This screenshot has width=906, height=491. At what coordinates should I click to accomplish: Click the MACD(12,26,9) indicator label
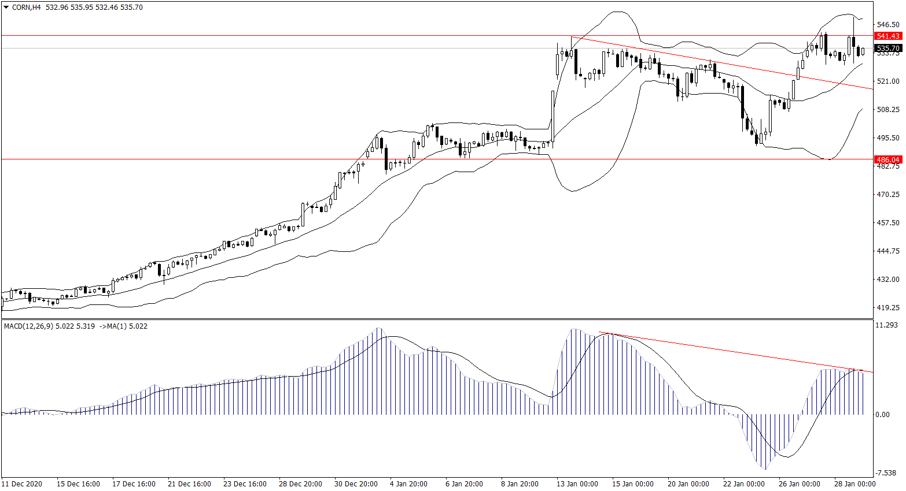(x=28, y=326)
